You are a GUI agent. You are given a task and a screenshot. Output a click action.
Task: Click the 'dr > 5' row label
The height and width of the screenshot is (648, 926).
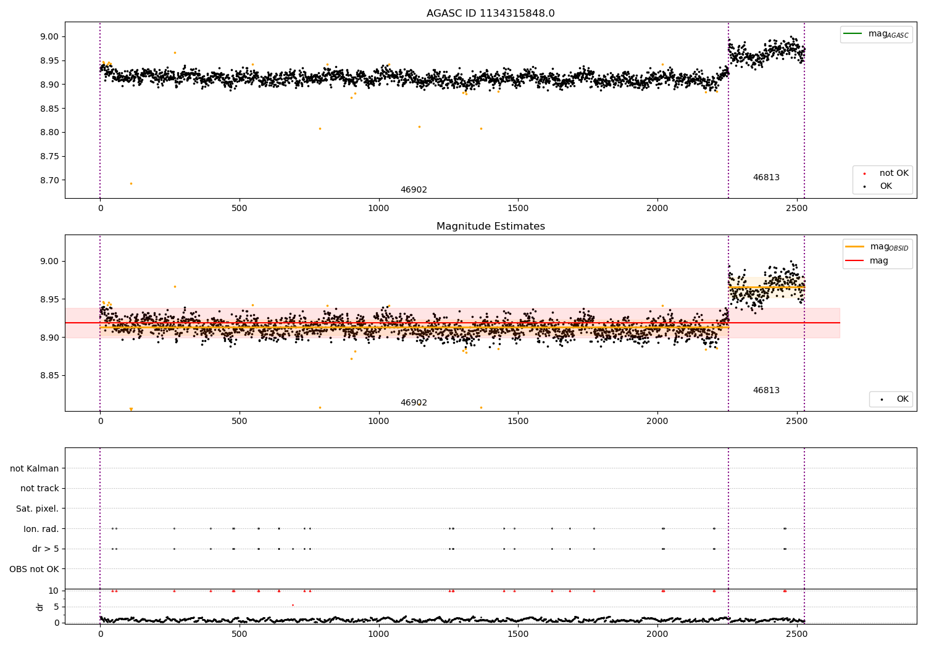pos(46,549)
